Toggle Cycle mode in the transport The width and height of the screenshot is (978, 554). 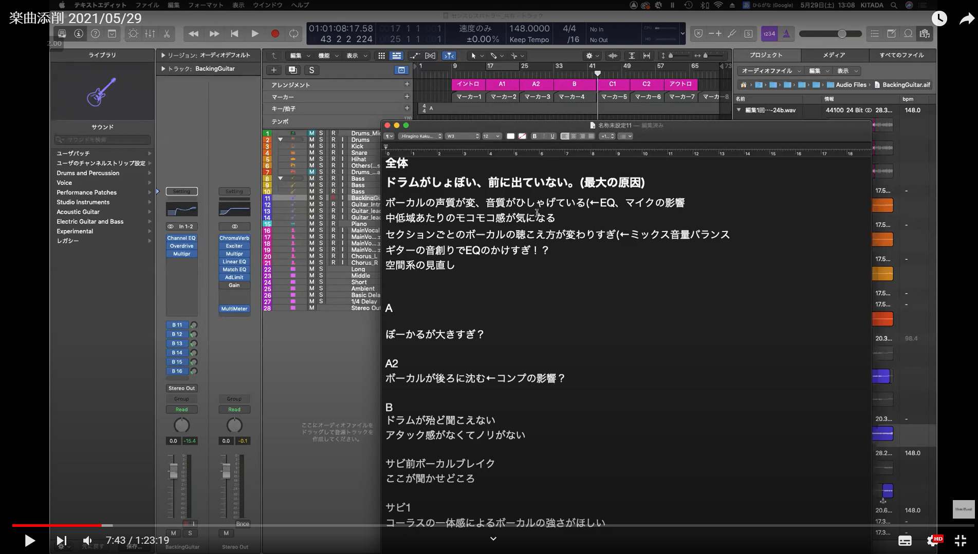(x=293, y=33)
